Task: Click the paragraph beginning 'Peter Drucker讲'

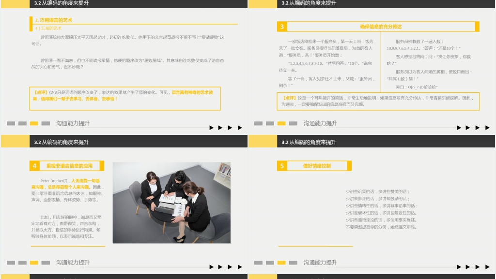Action: coord(67,191)
